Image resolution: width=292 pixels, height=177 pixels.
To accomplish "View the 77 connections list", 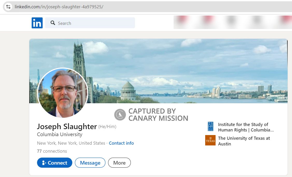I will coord(52,151).
